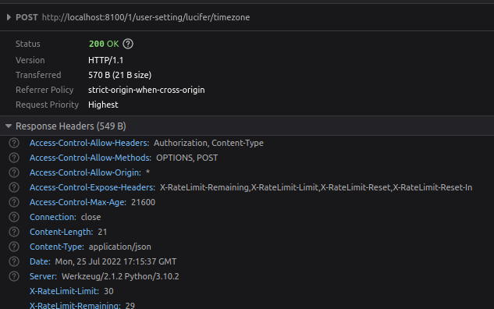Viewport: 494px width, 309px height.
Task: Click the Authorization, Content-Type value
Action: coord(208,143)
